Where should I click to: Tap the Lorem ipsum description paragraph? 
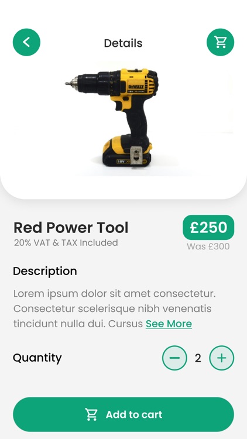[x=115, y=308]
